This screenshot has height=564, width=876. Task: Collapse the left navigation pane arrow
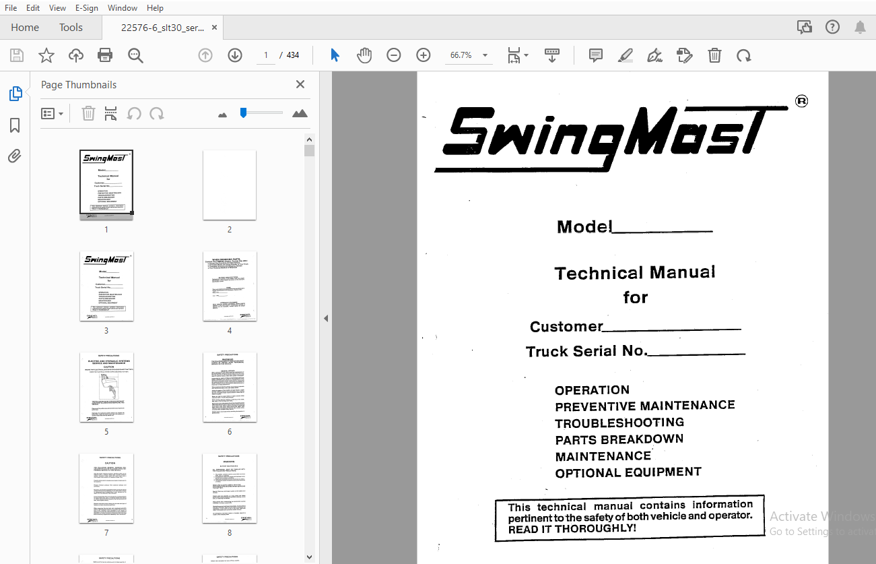[326, 318]
